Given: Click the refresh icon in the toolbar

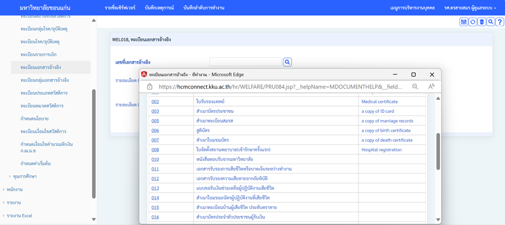Looking at the screenshot, I should [473, 22].
